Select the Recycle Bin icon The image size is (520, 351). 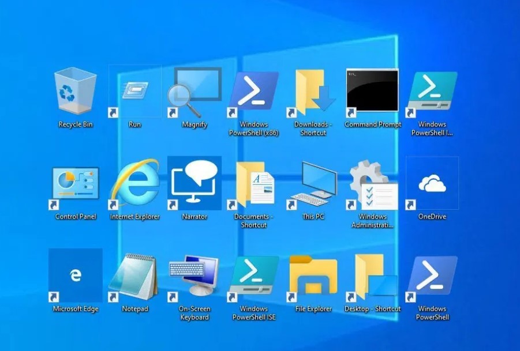[75, 90]
